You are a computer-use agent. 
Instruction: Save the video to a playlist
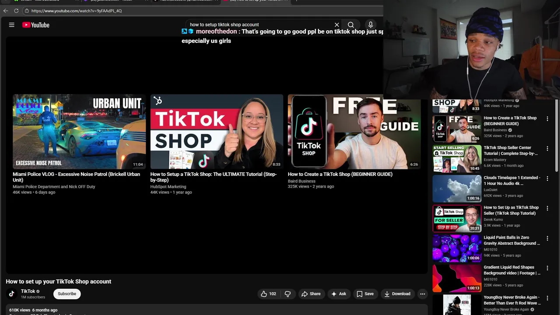(365, 294)
